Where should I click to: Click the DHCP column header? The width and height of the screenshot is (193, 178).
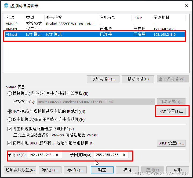142,18
